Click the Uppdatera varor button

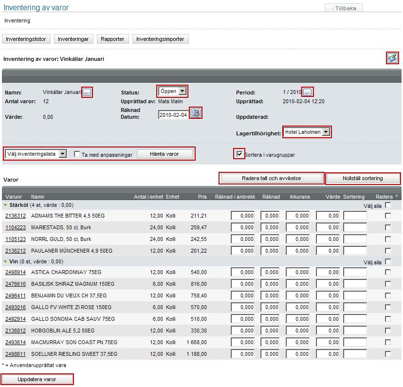(x=37, y=380)
